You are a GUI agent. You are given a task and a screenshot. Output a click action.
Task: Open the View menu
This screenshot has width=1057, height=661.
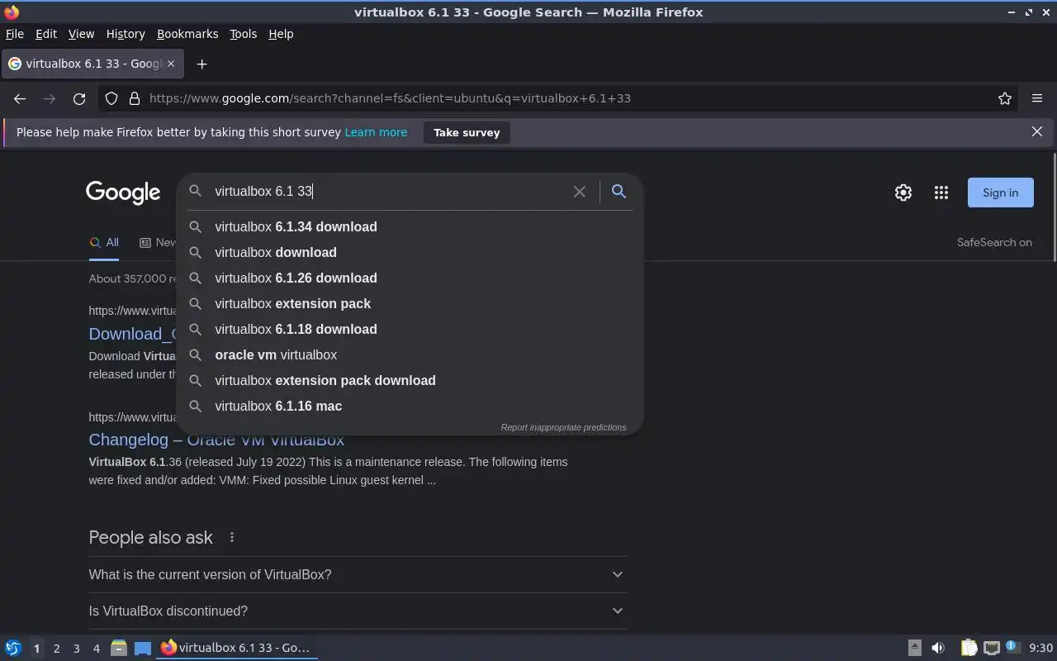[81, 34]
